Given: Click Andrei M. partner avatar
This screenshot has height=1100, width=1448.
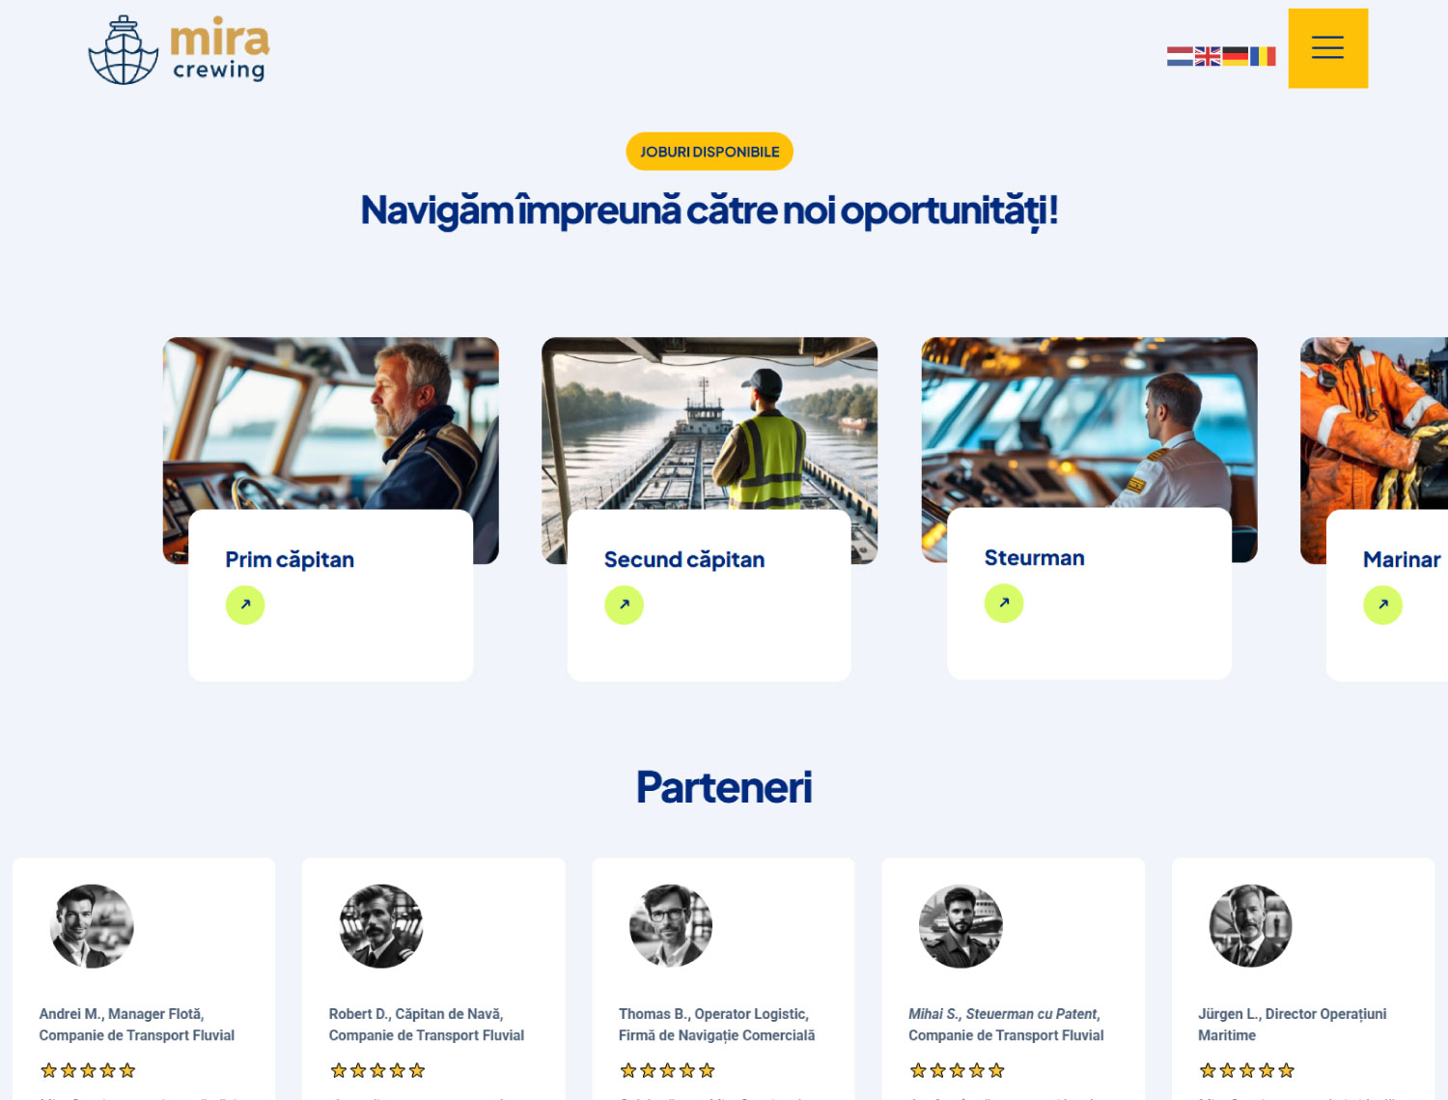Looking at the screenshot, I should tap(92, 926).
